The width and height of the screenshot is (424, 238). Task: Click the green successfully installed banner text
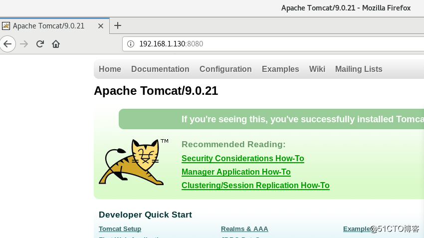point(303,119)
